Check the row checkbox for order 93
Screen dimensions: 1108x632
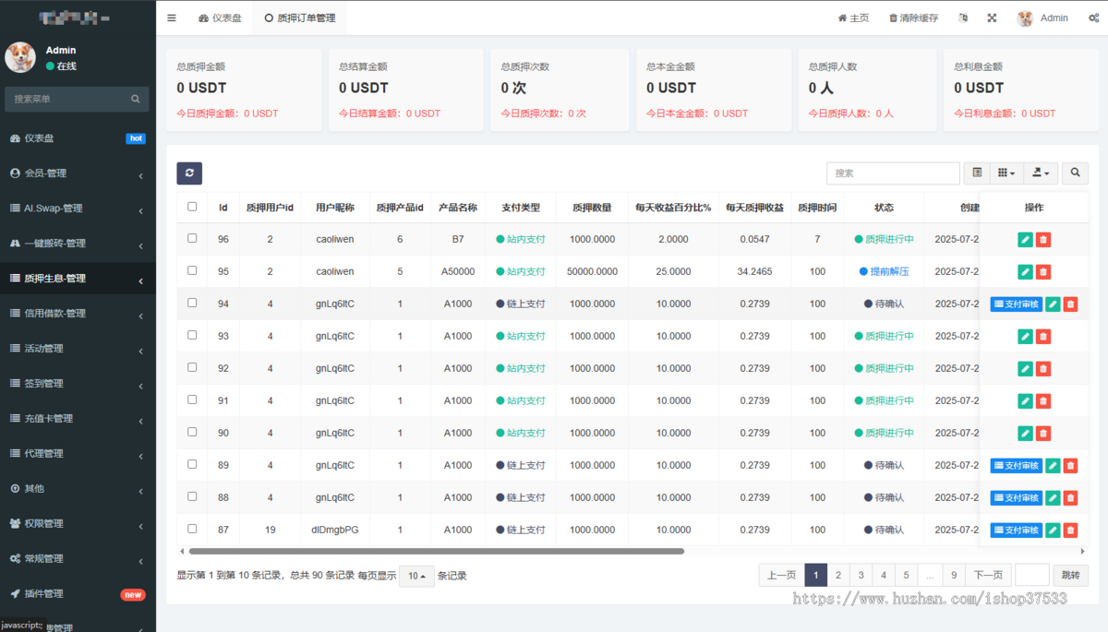[192, 335]
